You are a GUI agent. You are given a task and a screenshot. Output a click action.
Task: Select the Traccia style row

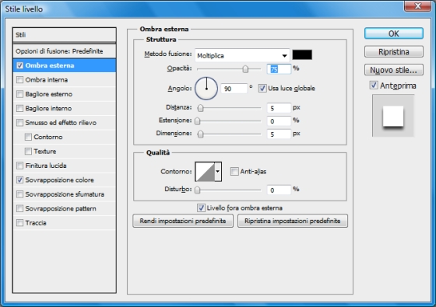64,223
